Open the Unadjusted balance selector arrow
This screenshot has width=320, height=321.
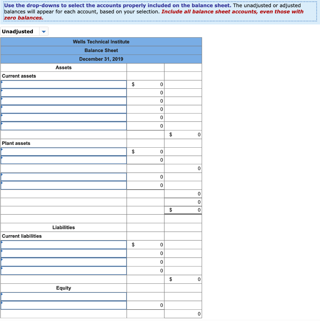(x=44, y=31)
